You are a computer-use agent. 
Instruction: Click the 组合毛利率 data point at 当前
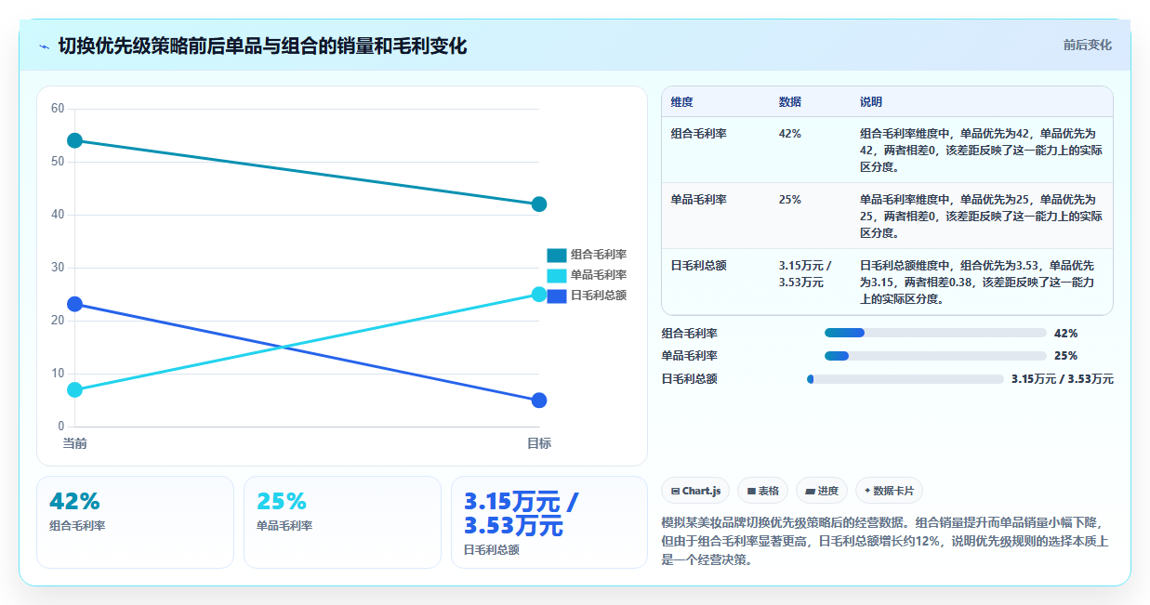coord(75,140)
